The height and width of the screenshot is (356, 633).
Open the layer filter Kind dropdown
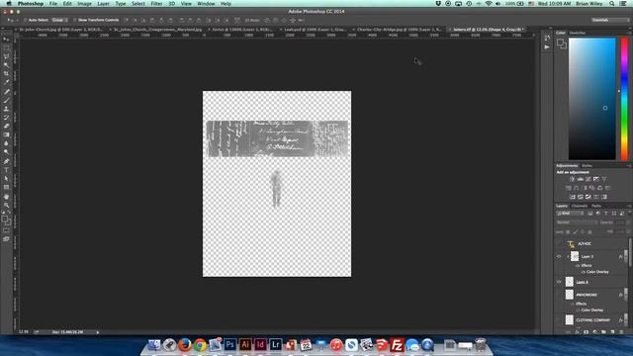point(570,214)
